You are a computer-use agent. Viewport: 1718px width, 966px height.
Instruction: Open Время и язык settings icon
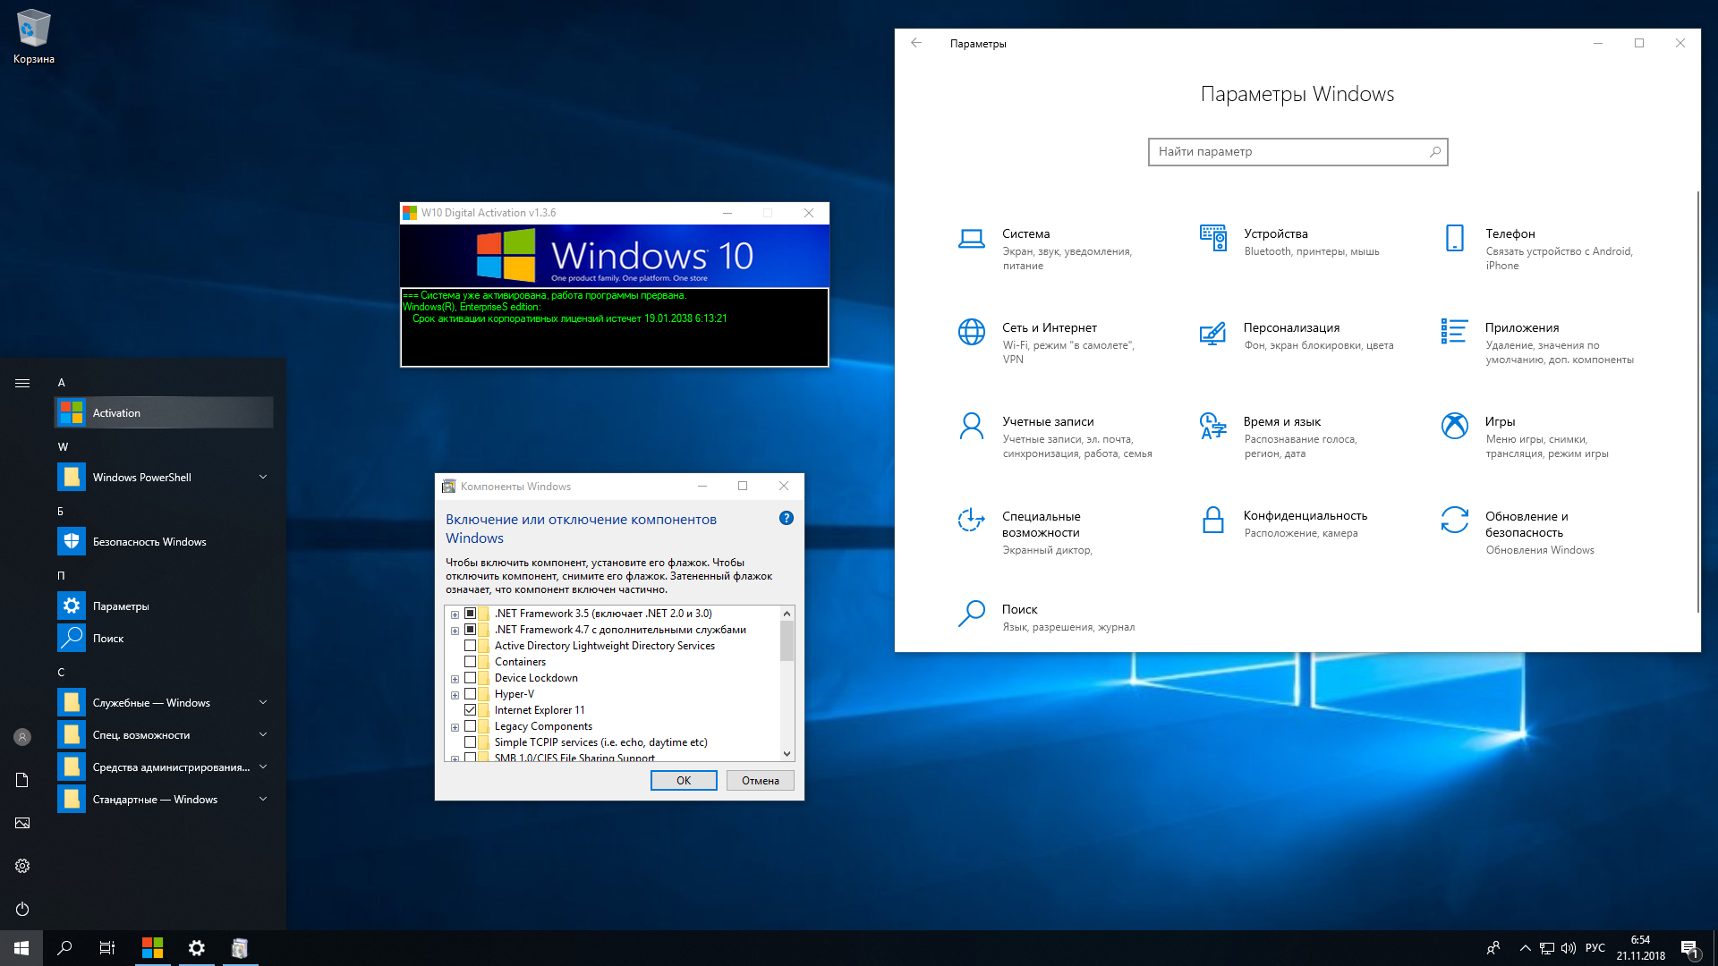coord(1212,426)
